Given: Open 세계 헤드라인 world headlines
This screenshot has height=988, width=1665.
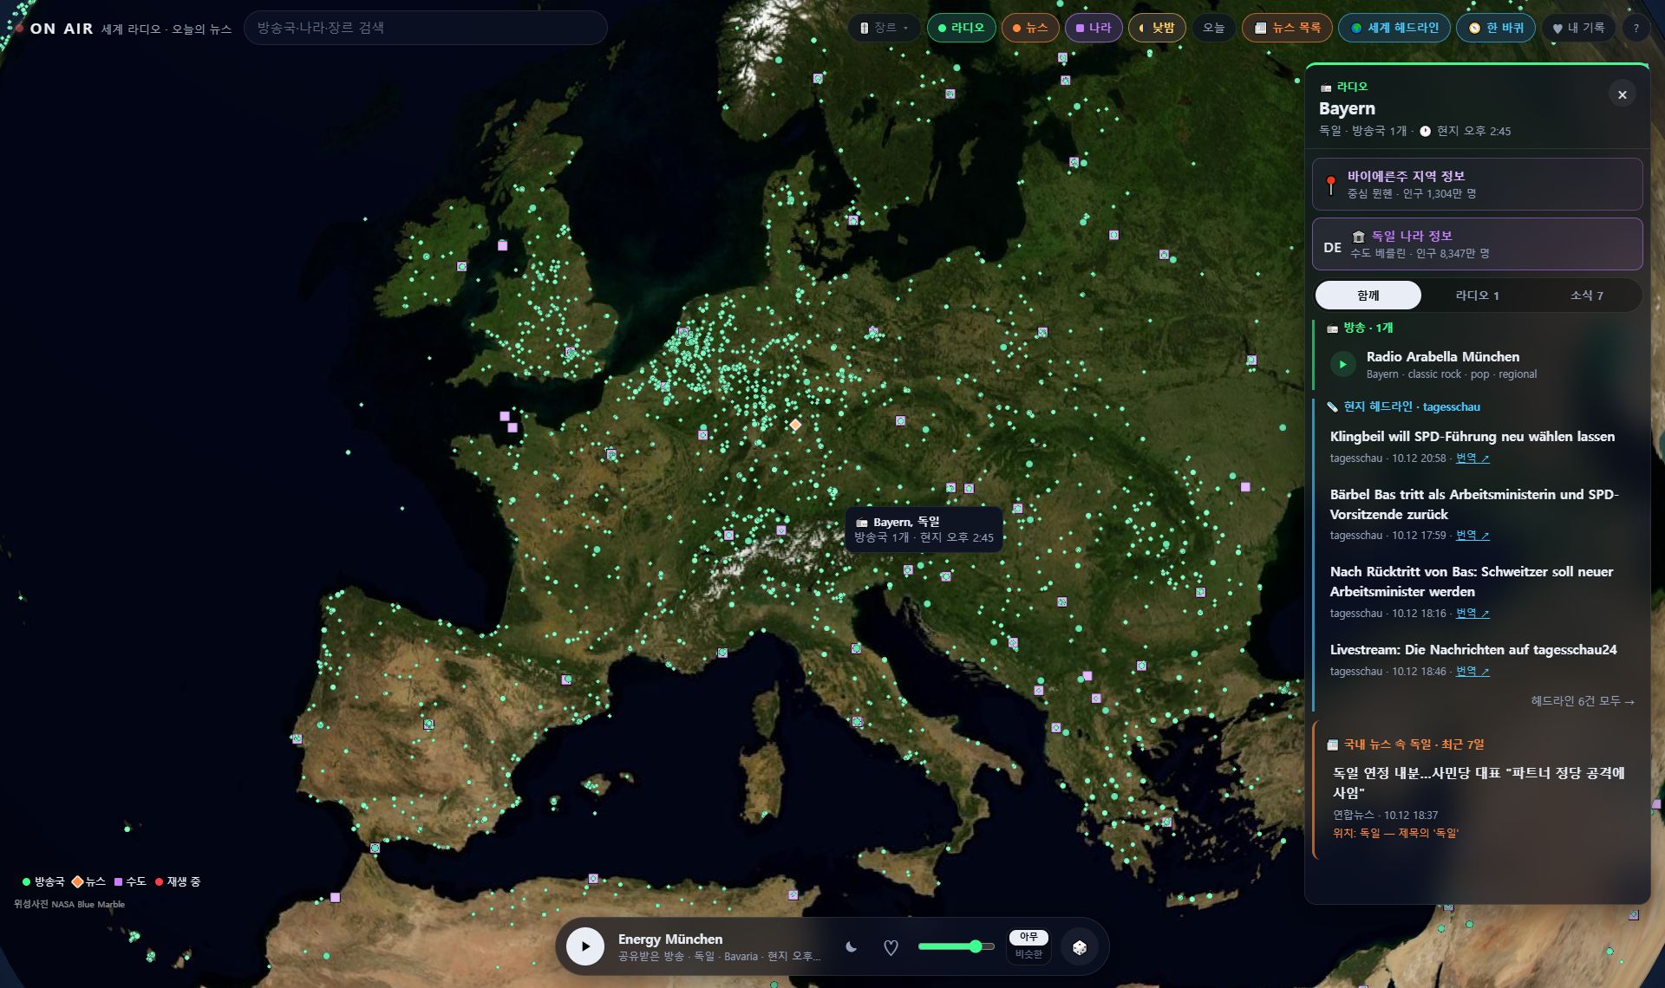Looking at the screenshot, I should (1394, 28).
